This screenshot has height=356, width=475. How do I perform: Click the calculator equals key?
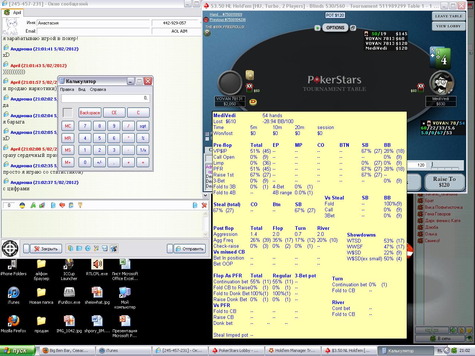point(143,162)
